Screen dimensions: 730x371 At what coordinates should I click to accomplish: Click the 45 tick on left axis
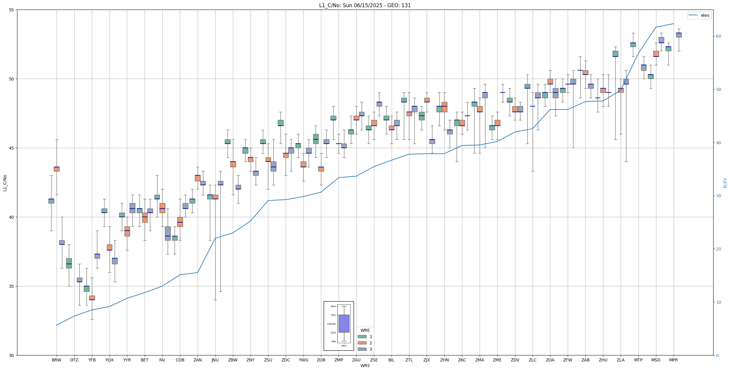[x=12, y=148]
